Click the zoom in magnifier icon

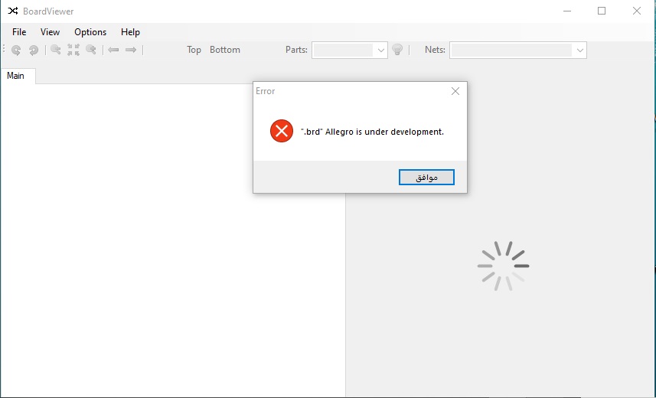pyautogui.click(x=91, y=50)
